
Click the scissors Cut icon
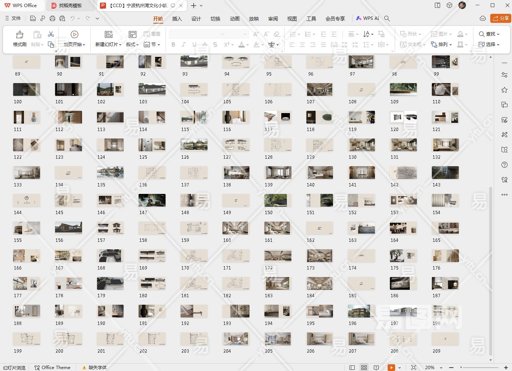tap(51, 34)
